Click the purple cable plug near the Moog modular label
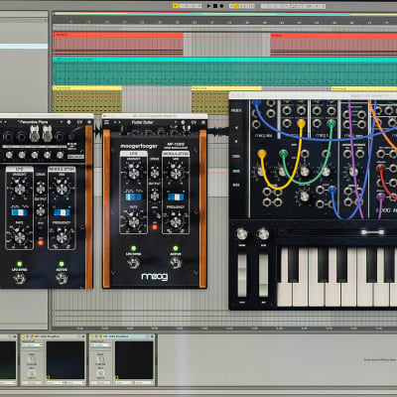 tap(381, 198)
